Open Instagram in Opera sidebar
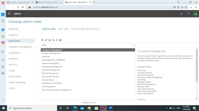Image resolution: width=199 pixels, height=111 pixels. (3, 43)
